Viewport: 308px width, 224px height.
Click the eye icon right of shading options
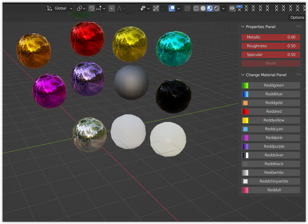point(232,8)
